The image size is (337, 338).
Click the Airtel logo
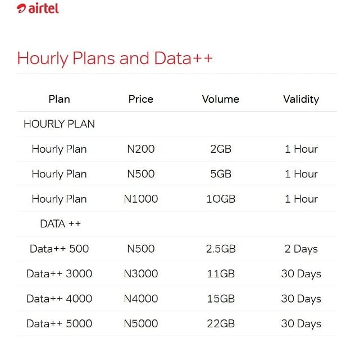(38, 8)
